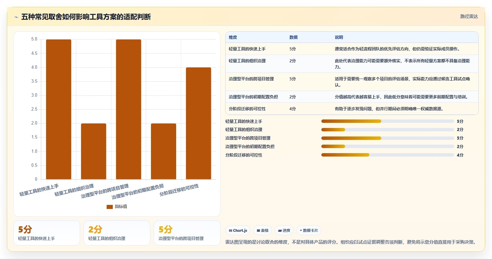The image size is (492, 259).
Task: Click the 0 tick on the y-axis
Action: click(x=36, y=179)
